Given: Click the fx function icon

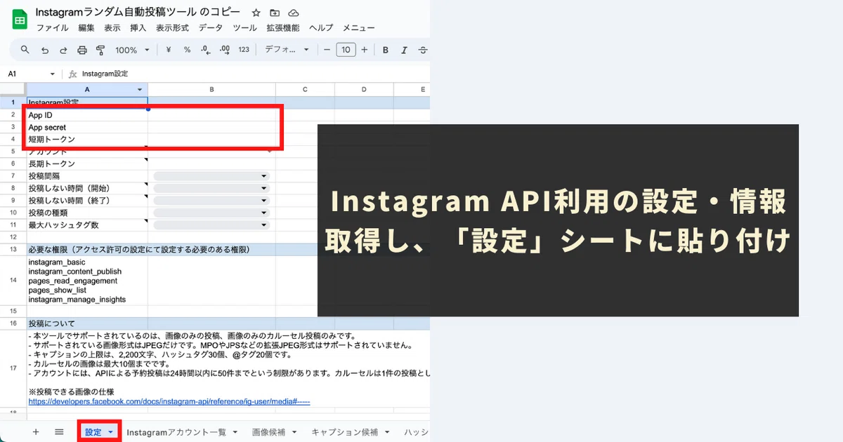Looking at the screenshot, I should (x=72, y=74).
